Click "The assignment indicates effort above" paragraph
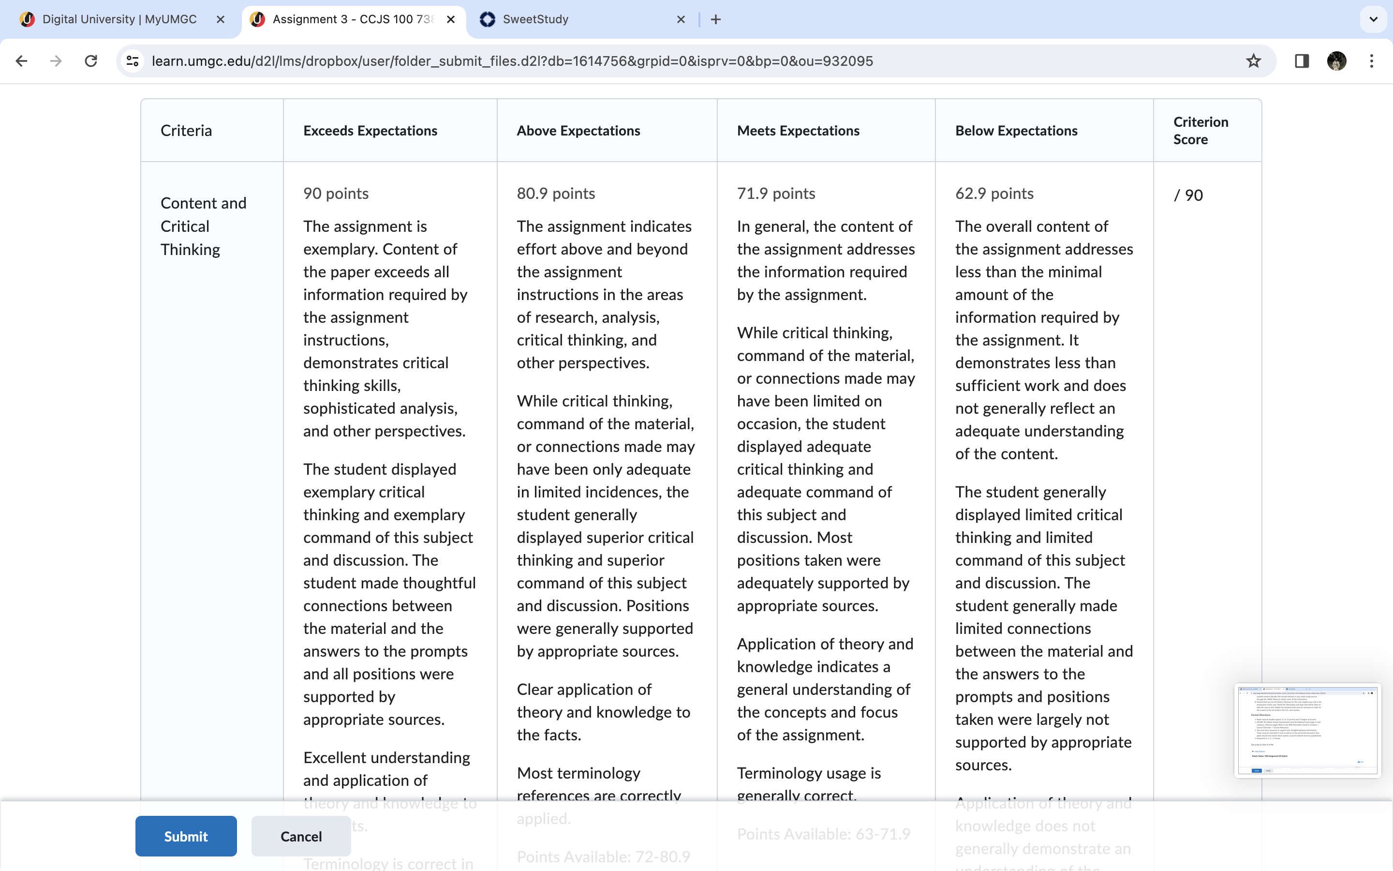This screenshot has height=871, width=1393. tap(604, 294)
